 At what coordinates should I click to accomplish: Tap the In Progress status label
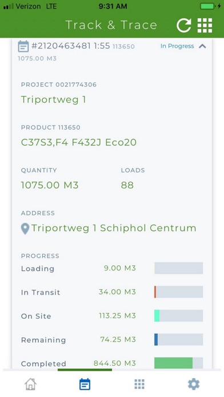pos(177,46)
